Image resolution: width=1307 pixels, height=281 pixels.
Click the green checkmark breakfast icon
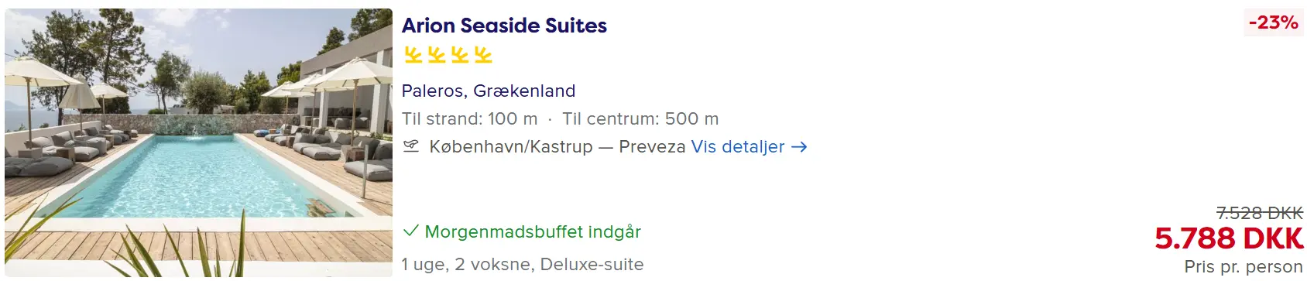pyautogui.click(x=410, y=231)
